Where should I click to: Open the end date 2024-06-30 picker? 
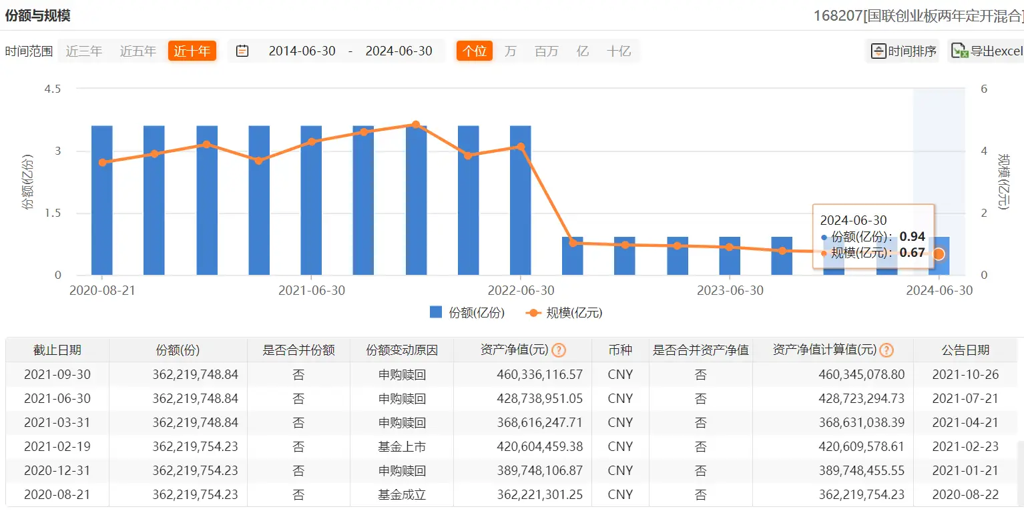point(399,51)
